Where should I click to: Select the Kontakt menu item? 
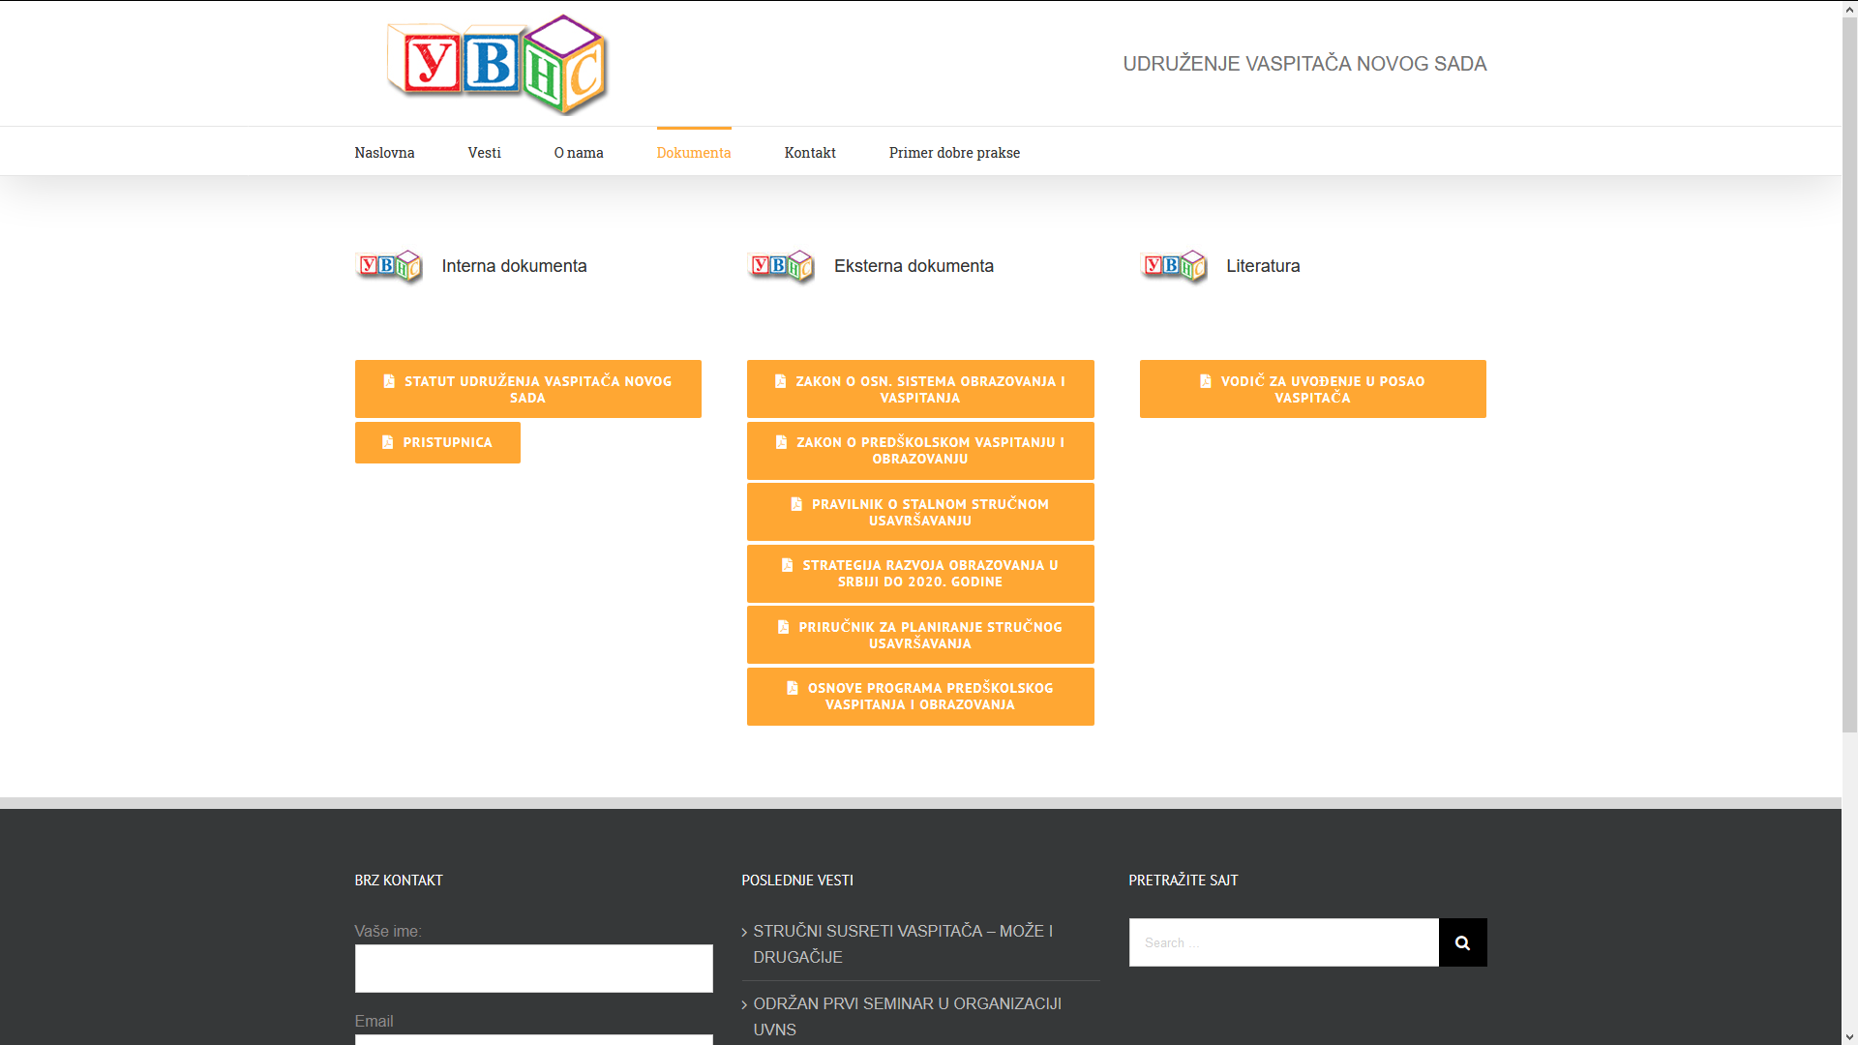coord(810,153)
